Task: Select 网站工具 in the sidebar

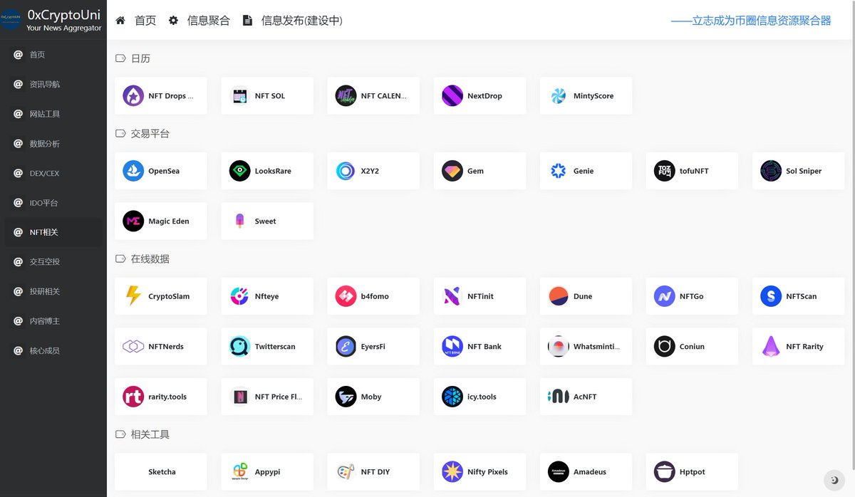Action: (53, 114)
